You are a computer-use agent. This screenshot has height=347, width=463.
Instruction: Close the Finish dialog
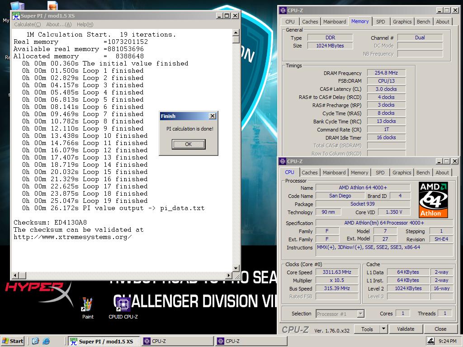(x=213, y=116)
